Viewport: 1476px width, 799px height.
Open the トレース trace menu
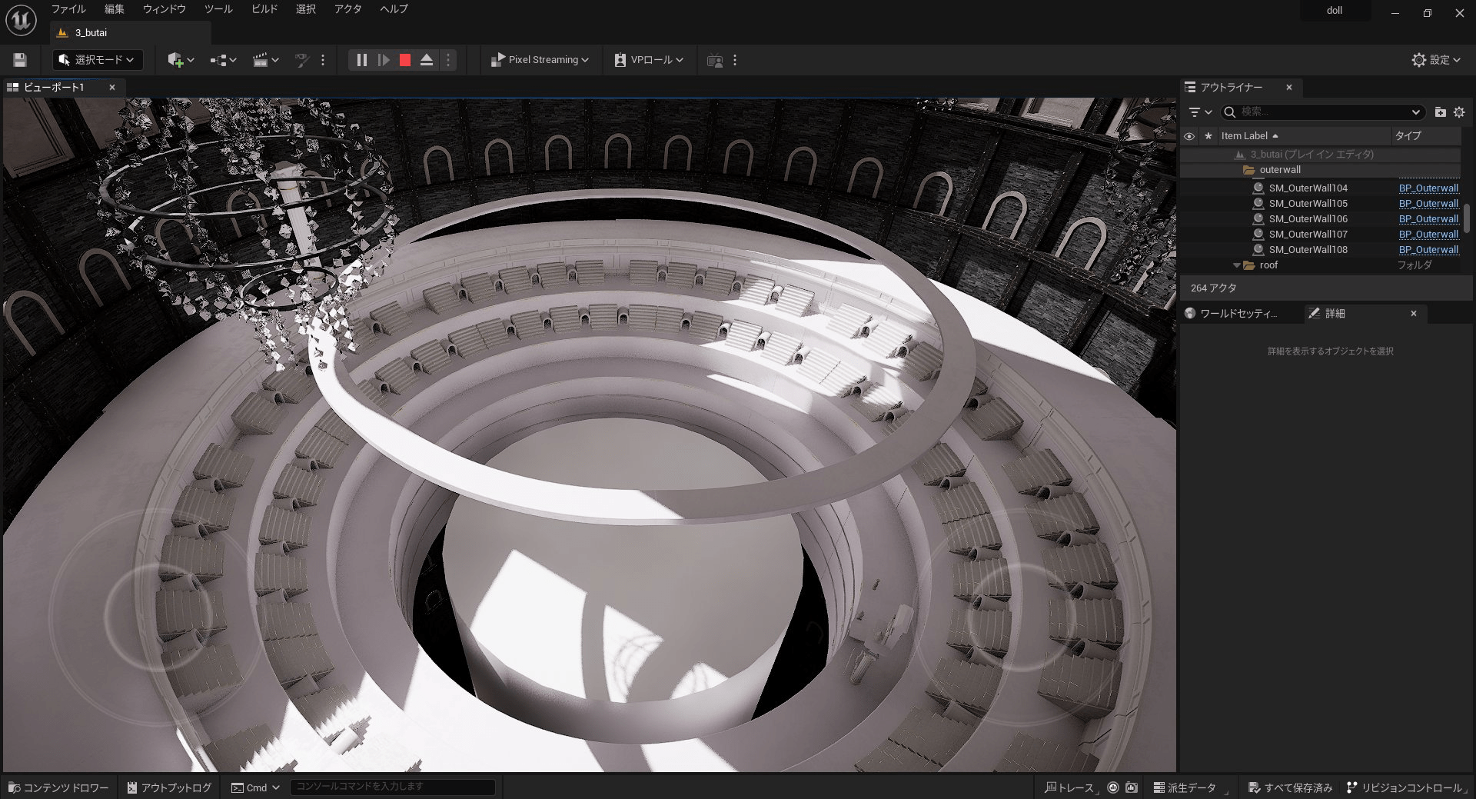pyautogui.click(x=1070, y=787)
